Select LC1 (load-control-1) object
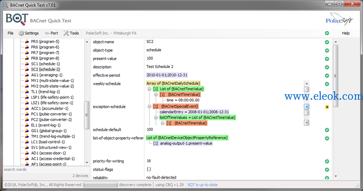The height and width of the screenshot is (191, 363). tap(48, 142)
